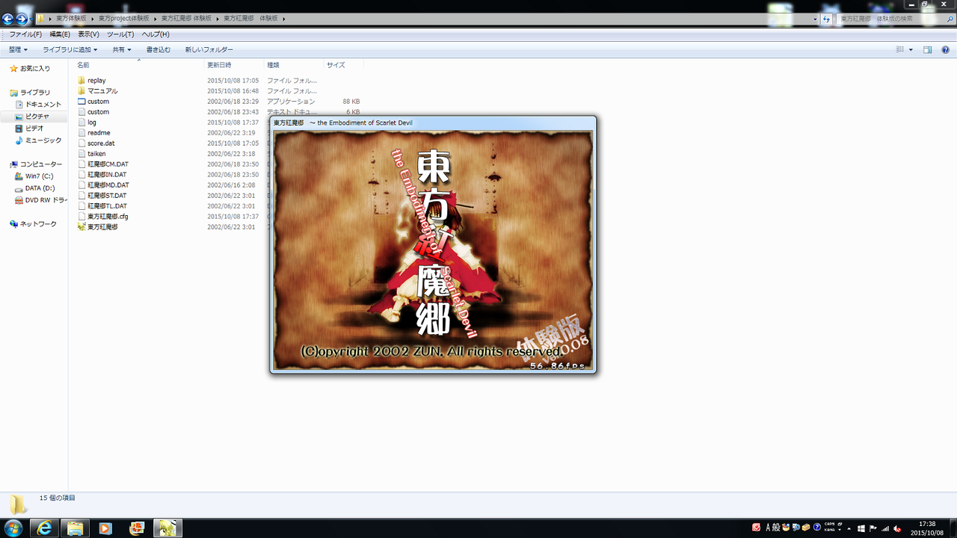Open the IME help icon in tray
The image size is (957, 538).
click(x=817, y=528)
